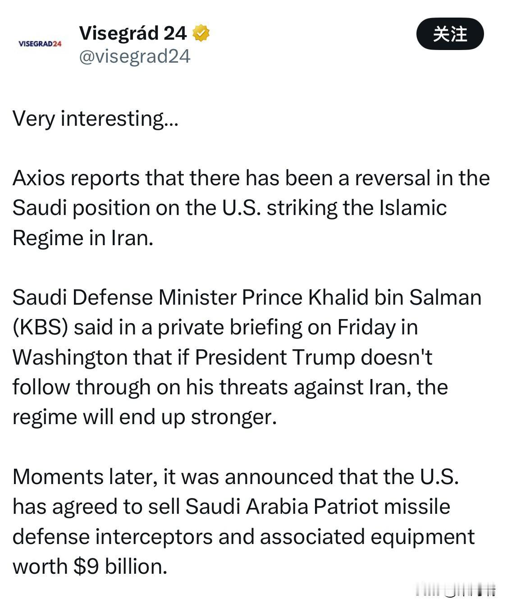
Task: Tap the 关注 follow button
Action: [450, 34]
